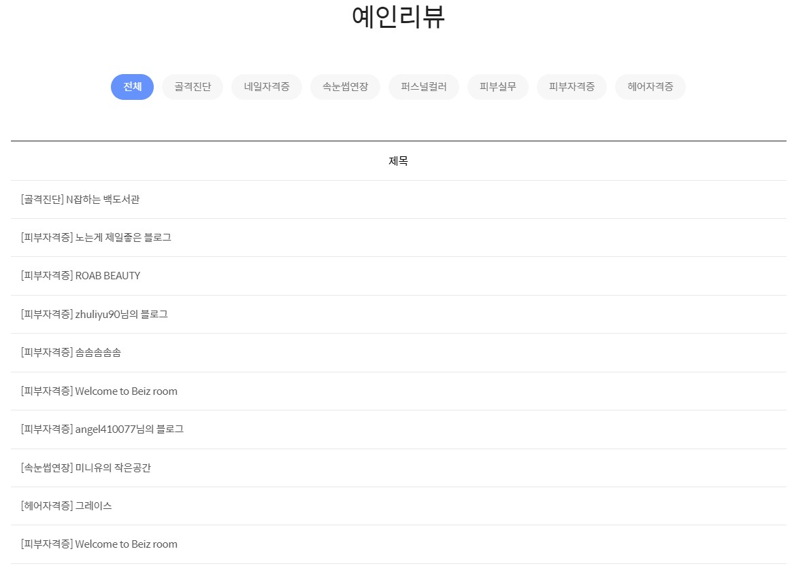The image size is (794, 581).
Task: Show 속눈썹연장 reviews
Action: tap(345, 87)
